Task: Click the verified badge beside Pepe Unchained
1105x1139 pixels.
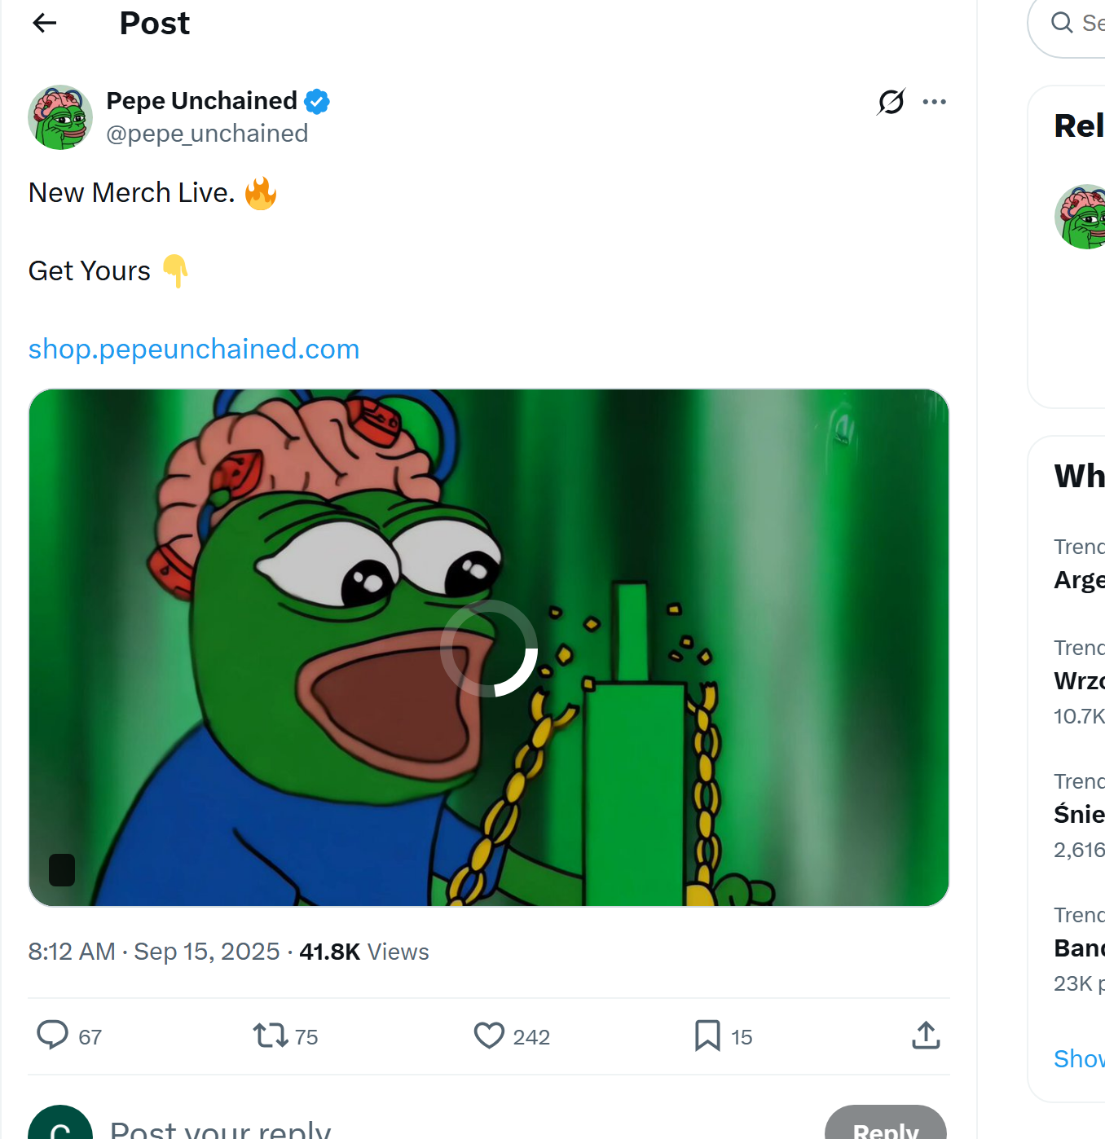Action: pos(318,100)
